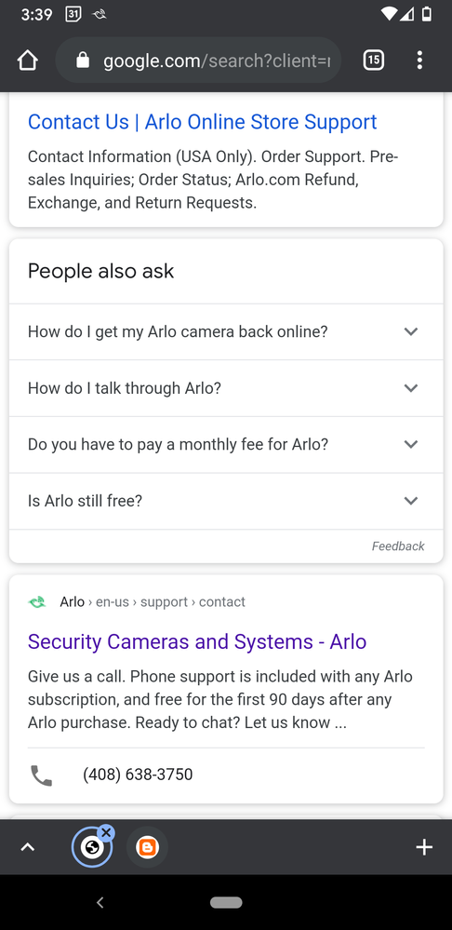Open 'Security Cameras and Systems - Arlo' result
This screenshot has width=452, height=930.
point(196,641)
